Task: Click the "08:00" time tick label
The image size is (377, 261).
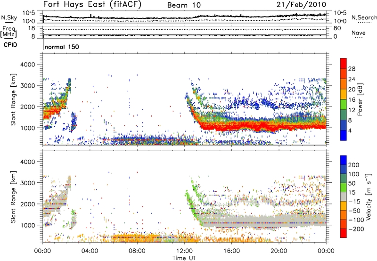Action: pos(137,251)
